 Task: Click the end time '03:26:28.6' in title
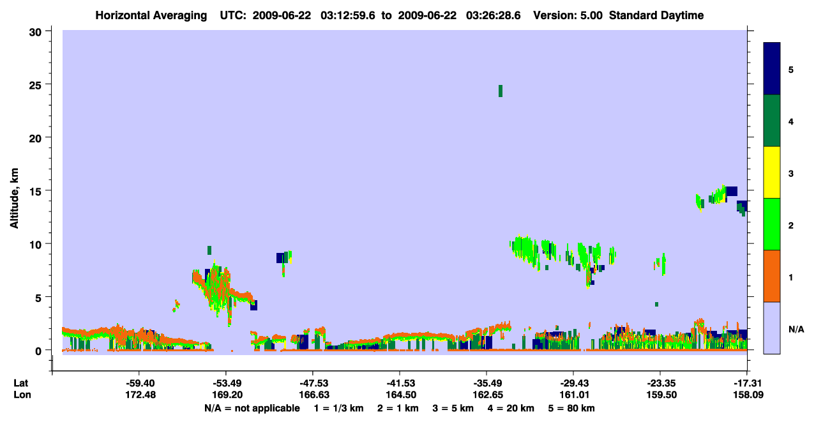pos(492,16)
